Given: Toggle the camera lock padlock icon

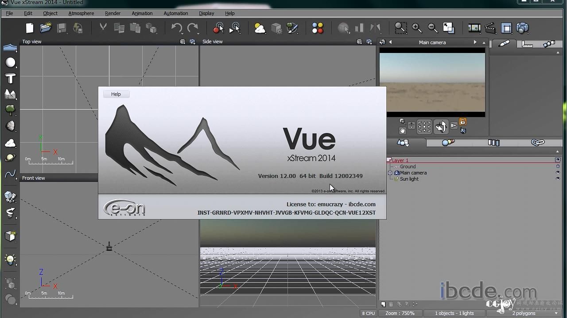Looking at the screenshot, I should click(x=463, y=122).
